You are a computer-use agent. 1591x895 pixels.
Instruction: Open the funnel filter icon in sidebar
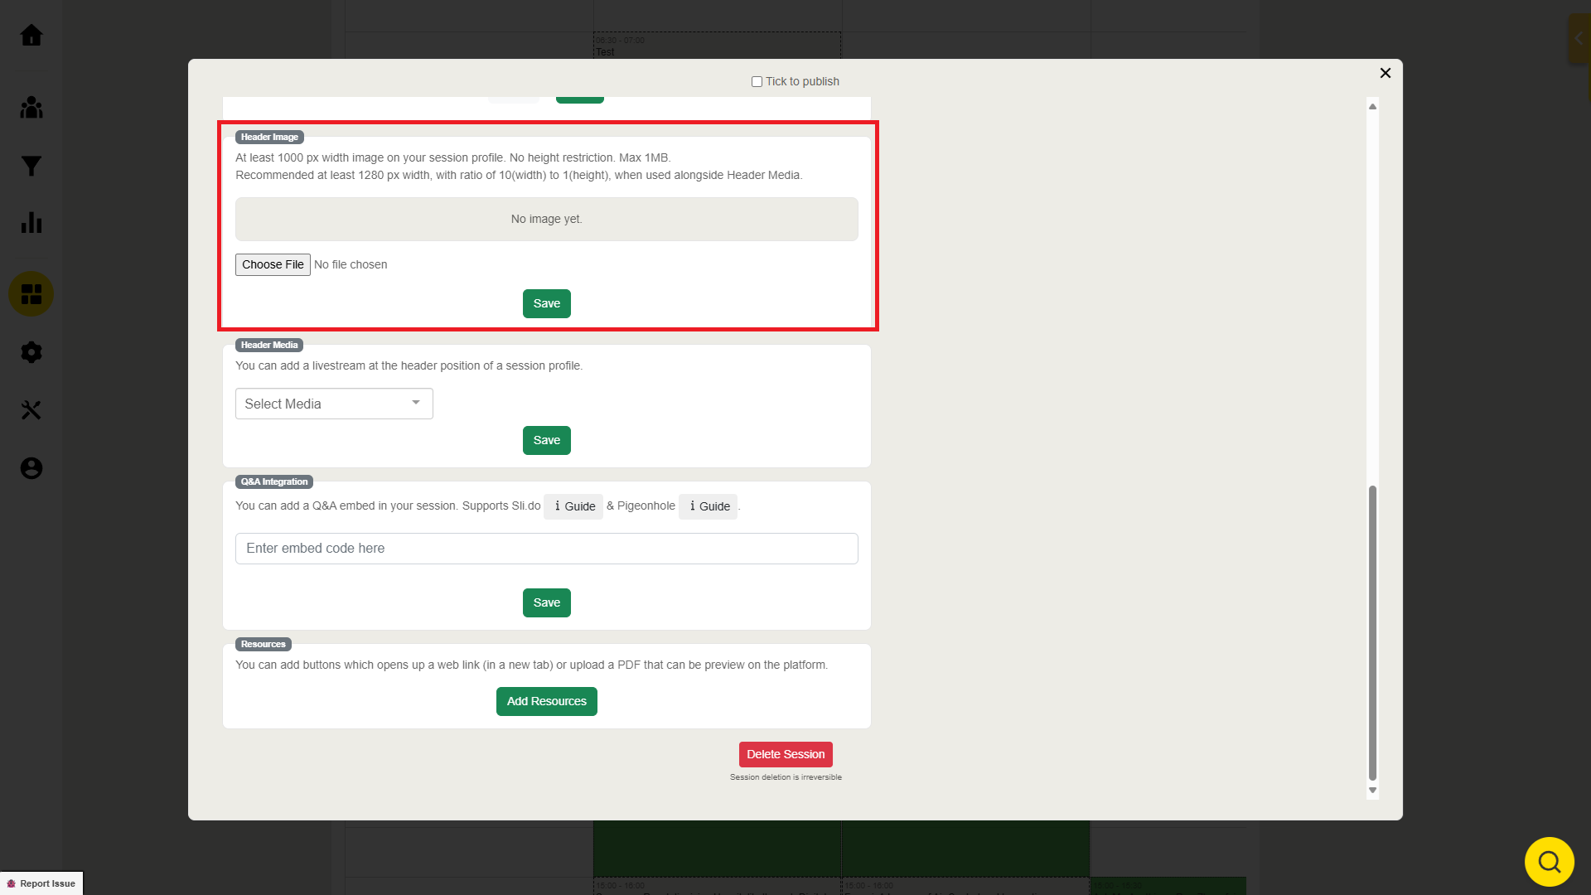tap(31, 166)
